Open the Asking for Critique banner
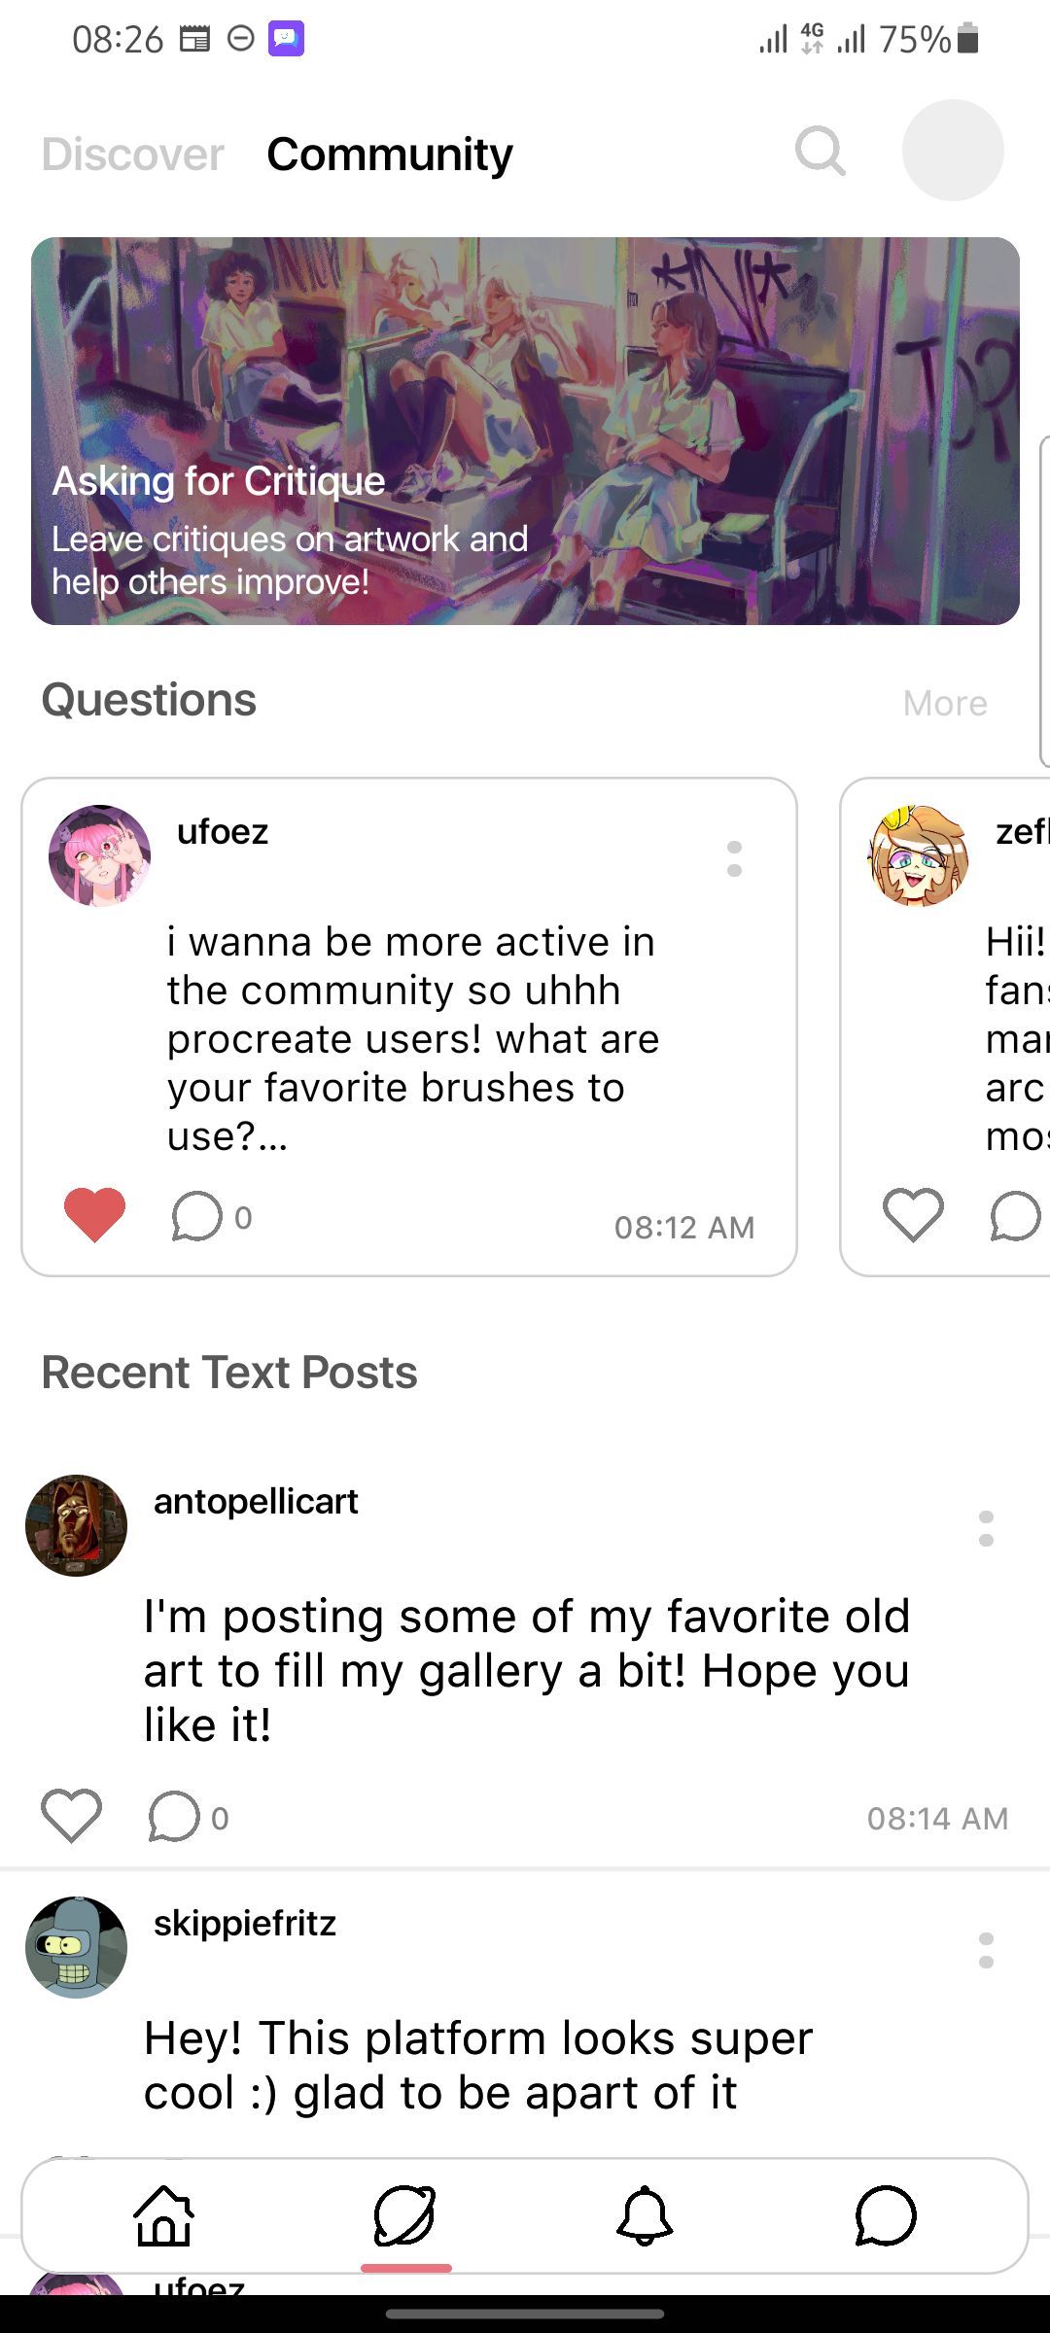 (525, 428)
